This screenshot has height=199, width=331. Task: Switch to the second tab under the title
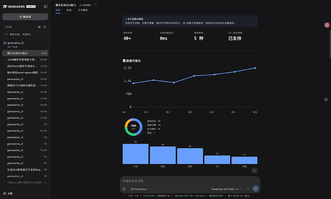69,10
